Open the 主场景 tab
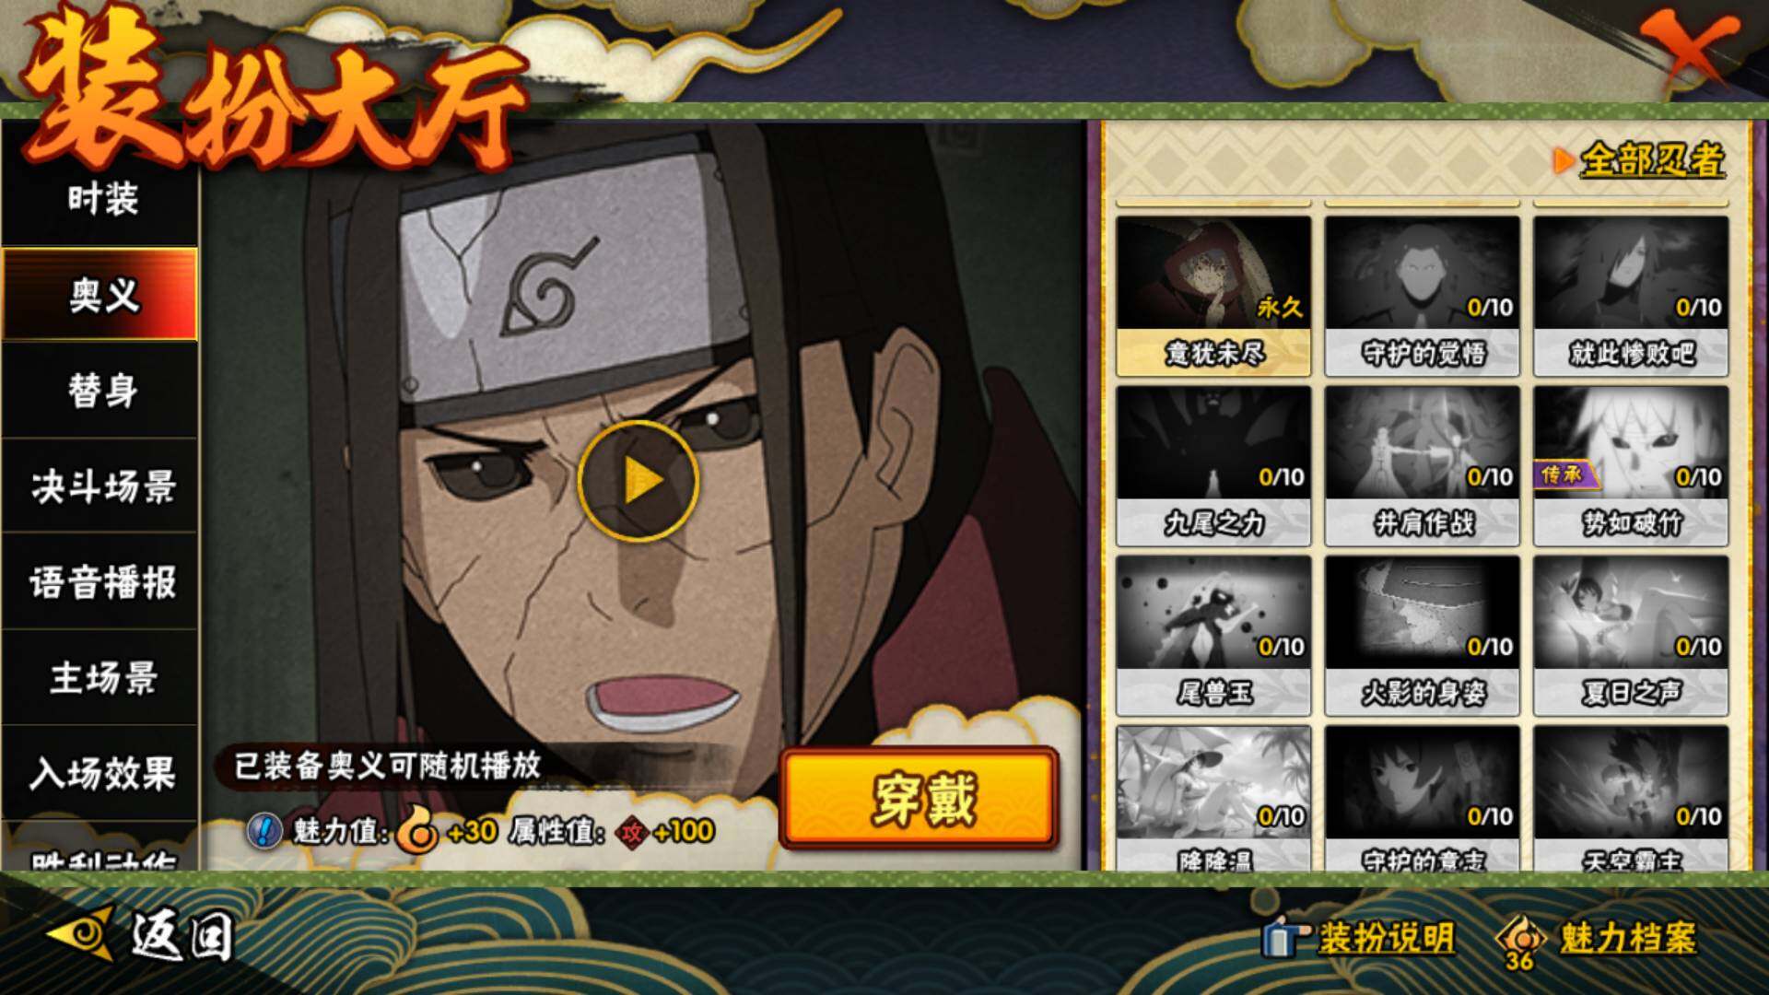The width and height of the screenshot is (1769, 995). (101, 677)
